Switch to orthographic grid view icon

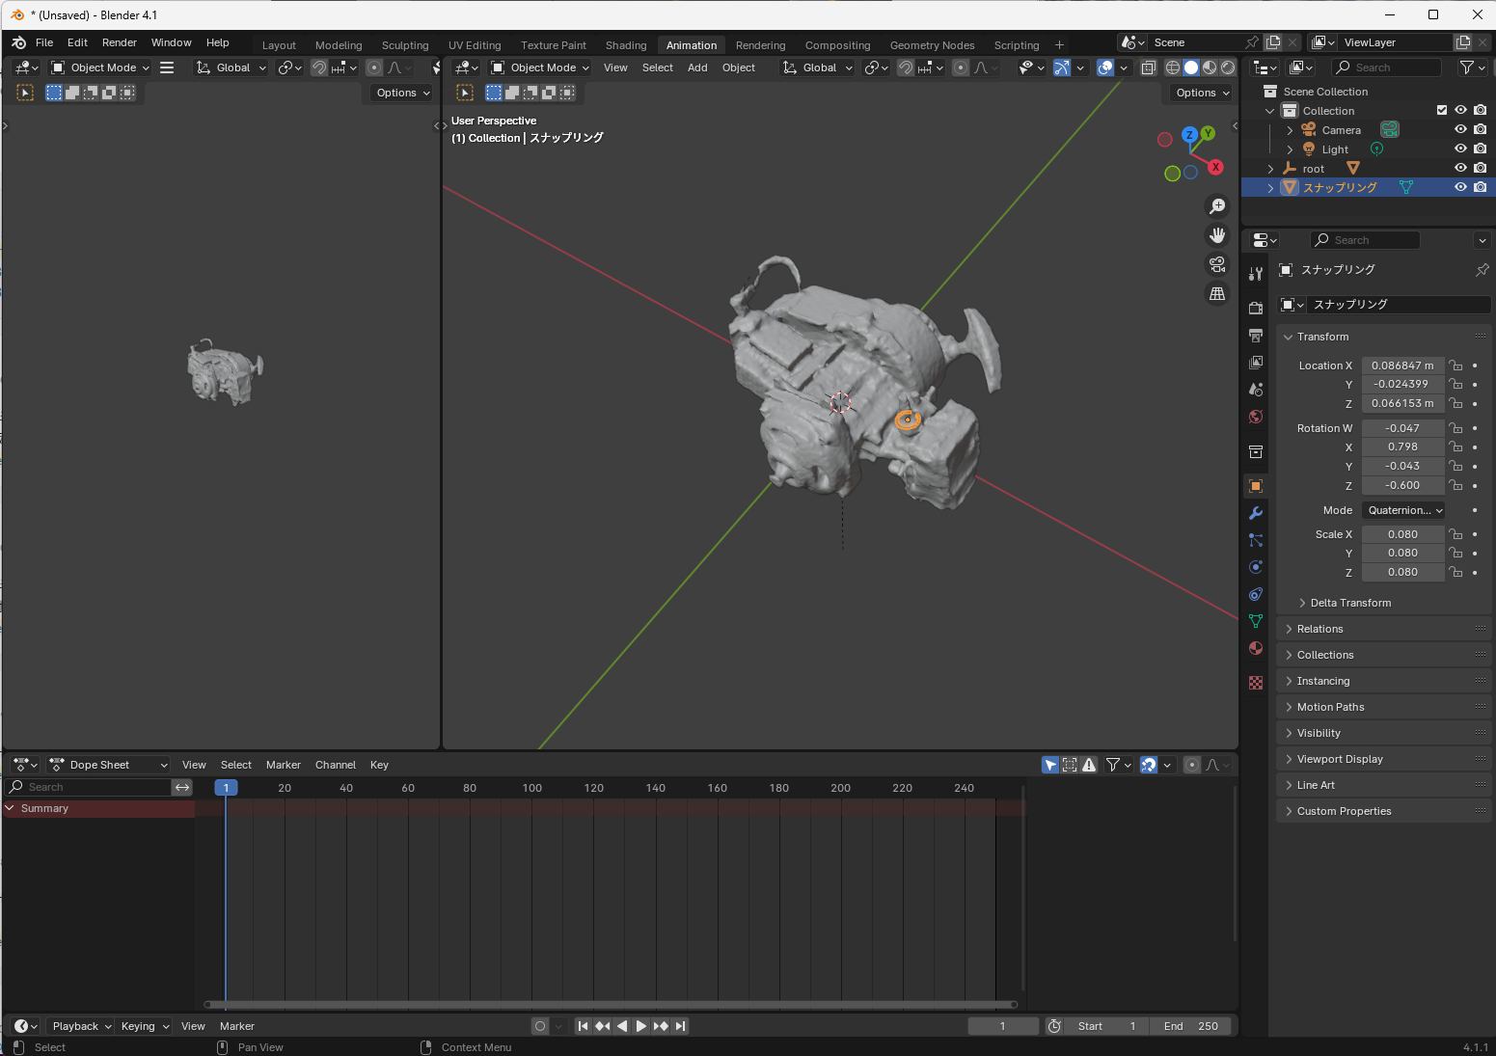(1217, 294)
